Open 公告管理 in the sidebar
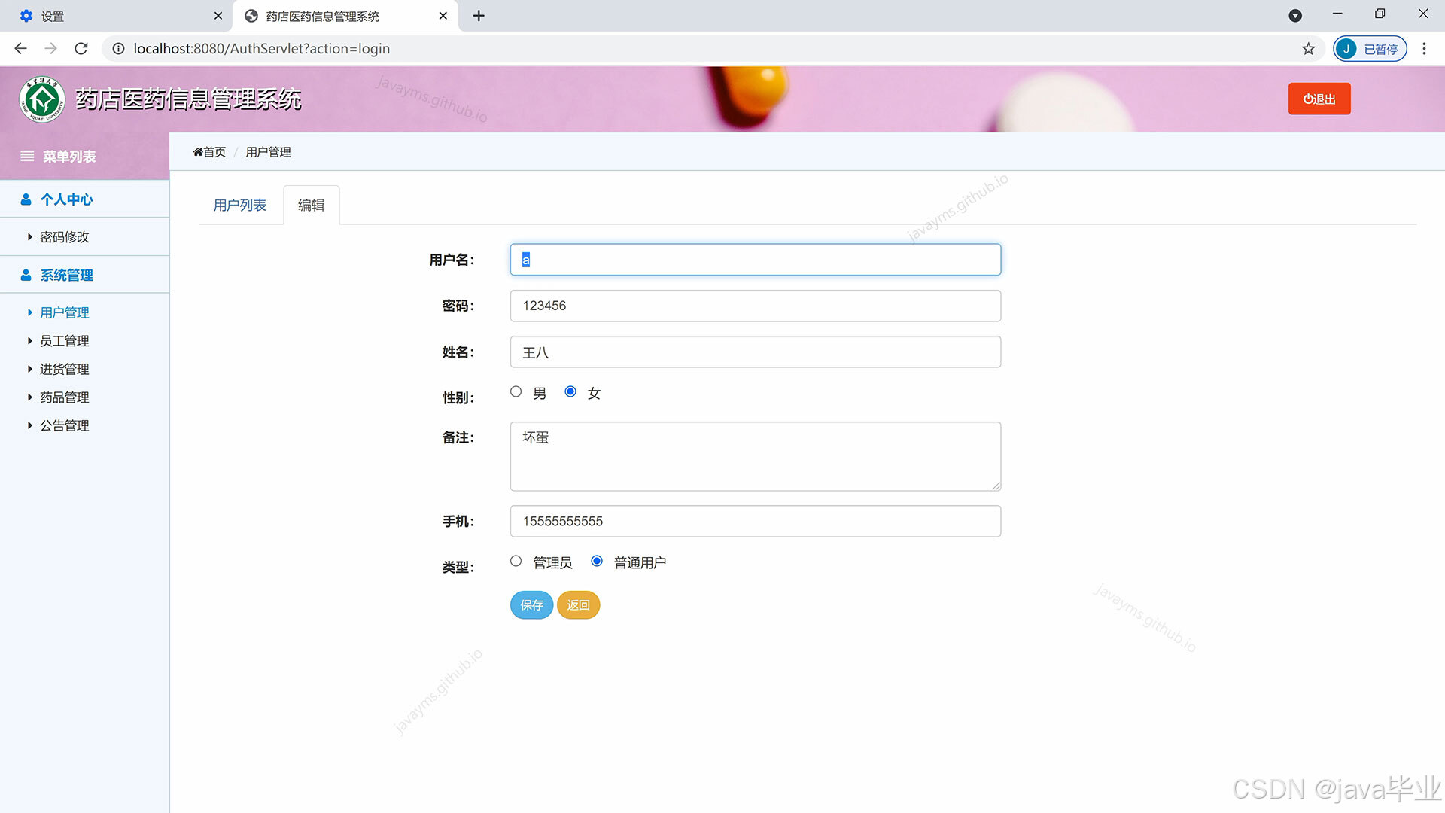This screenshot has height=813, width=1445. 65,425
